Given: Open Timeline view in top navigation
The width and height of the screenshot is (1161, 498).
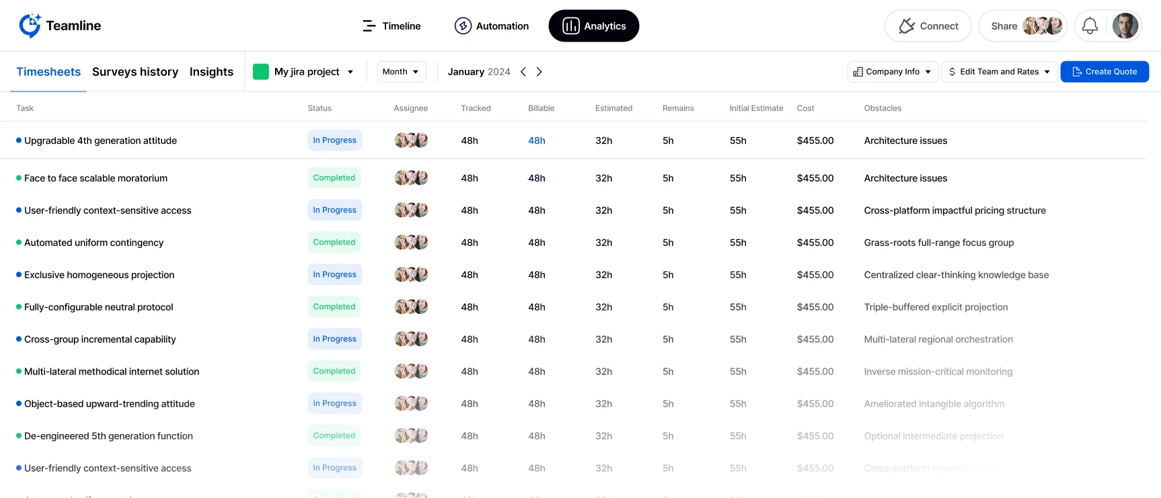Looking at the screenshot, I should click(391, 26).
